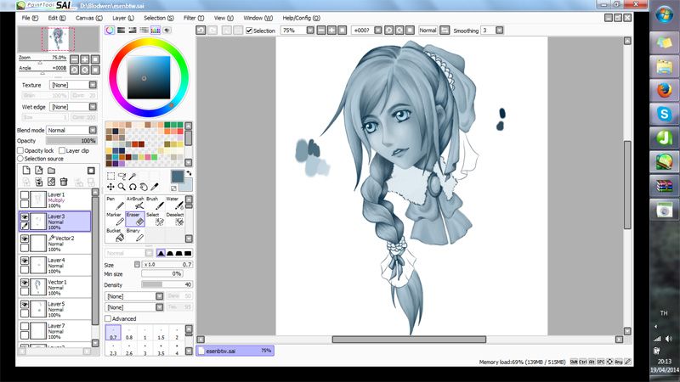Screen dimensions: 680x382
Task: Switch to the esenbtw.sai document tab
Action: [235, 351]
